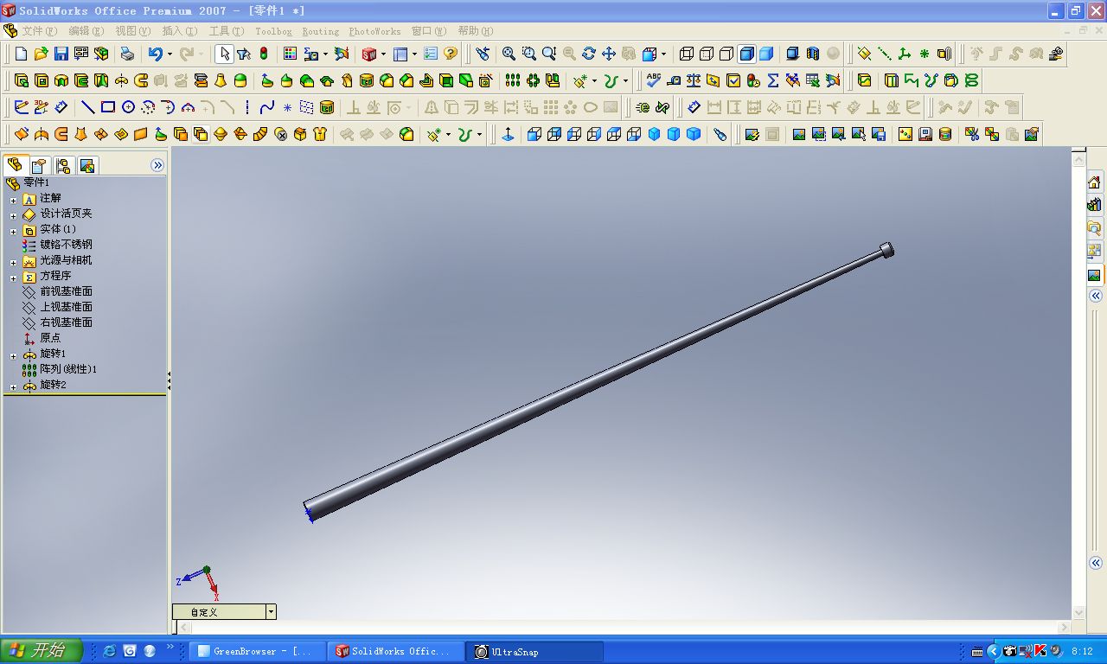
Task: Insert a reference Plane from Reference Geometry toolbar
Action: 864,54
